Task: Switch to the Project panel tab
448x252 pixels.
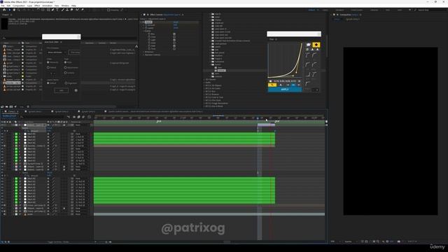Action: [6, 15]
